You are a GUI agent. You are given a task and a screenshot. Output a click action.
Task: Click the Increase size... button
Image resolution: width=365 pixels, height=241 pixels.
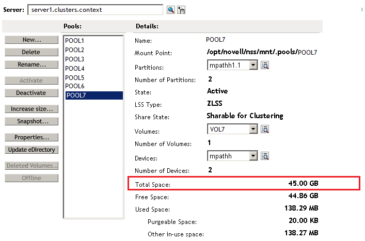coord(31,109)
